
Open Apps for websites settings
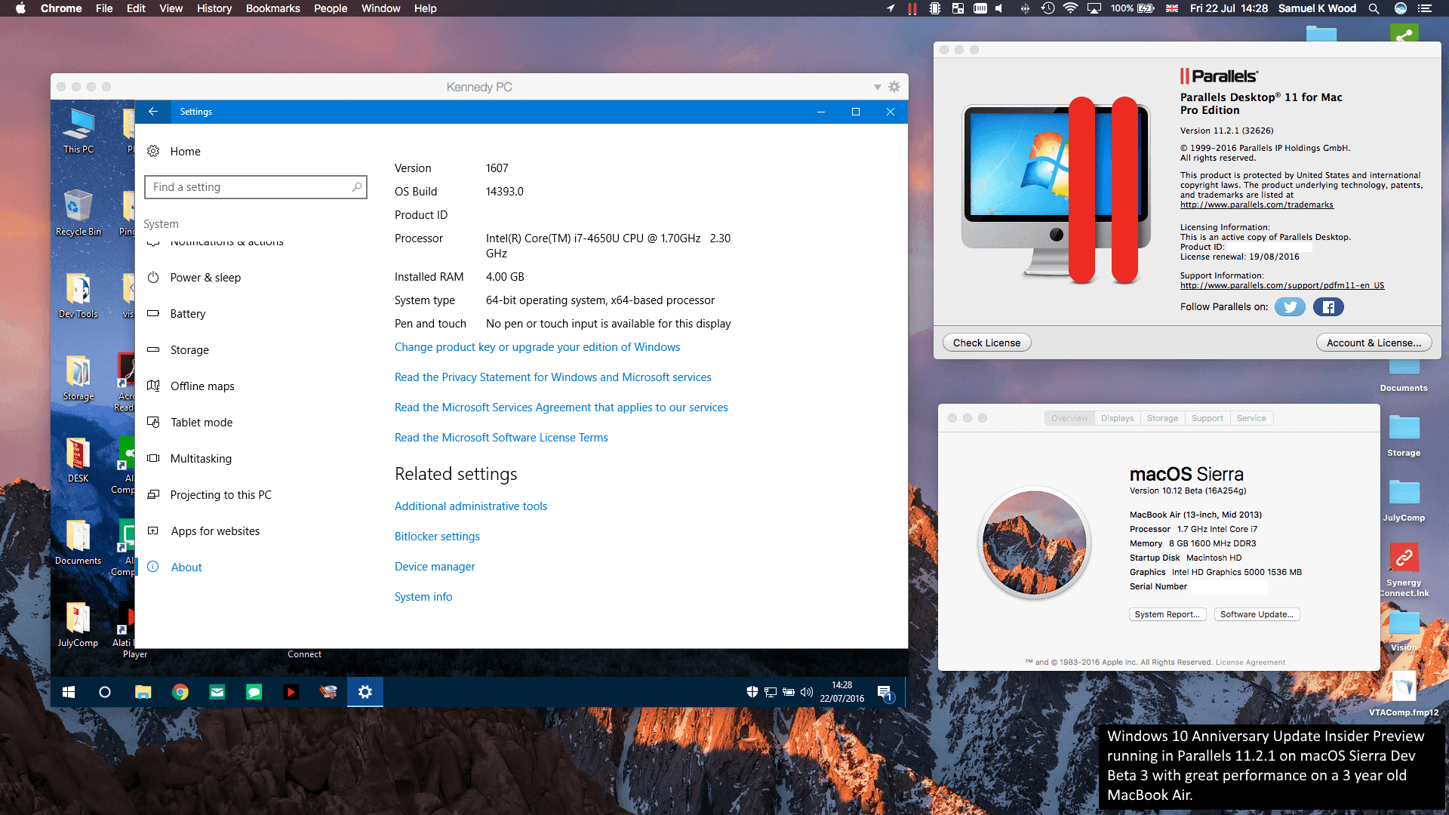point(215,531)
